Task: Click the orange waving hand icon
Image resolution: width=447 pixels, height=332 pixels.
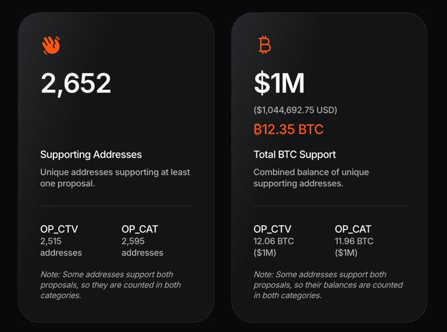Action: 51,45
